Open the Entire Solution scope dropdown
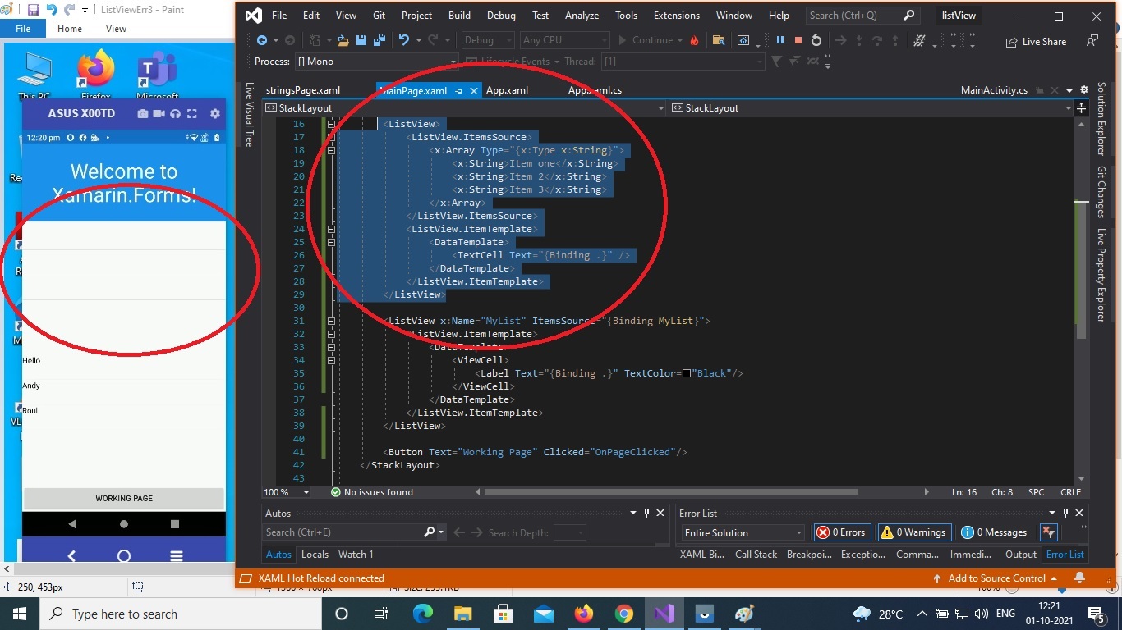The image size is (1122, 630). [x=743, y=532]
